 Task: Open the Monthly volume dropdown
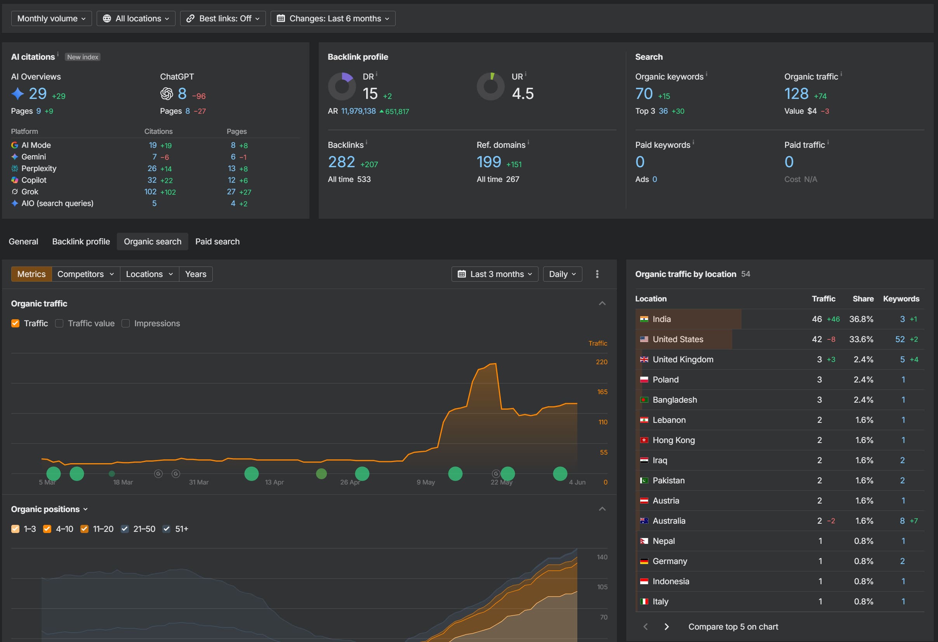52,19
